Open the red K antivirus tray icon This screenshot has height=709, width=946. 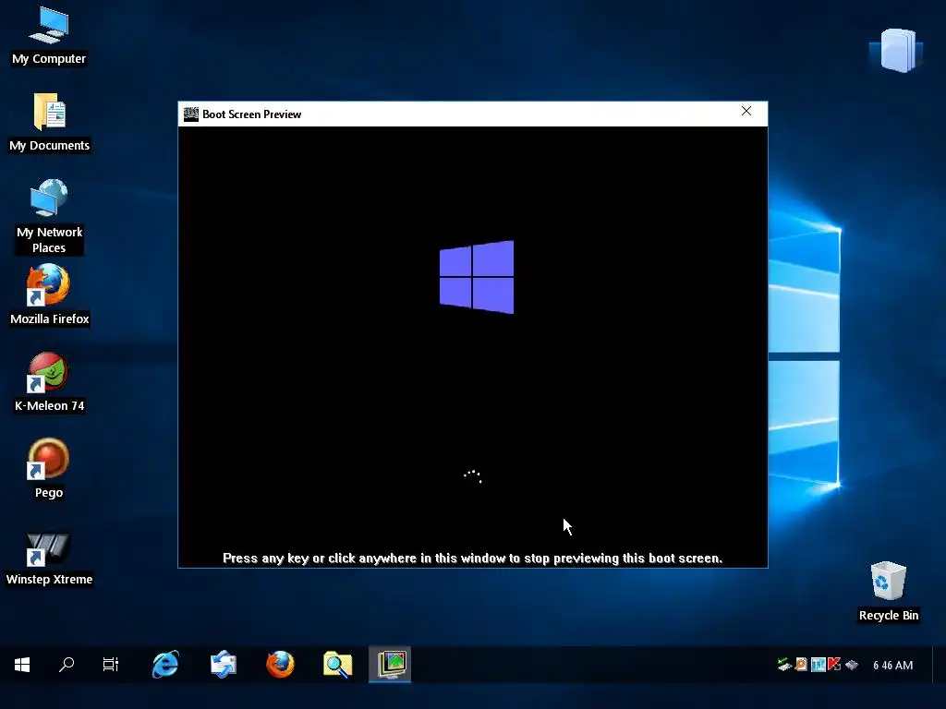point(834,665)
